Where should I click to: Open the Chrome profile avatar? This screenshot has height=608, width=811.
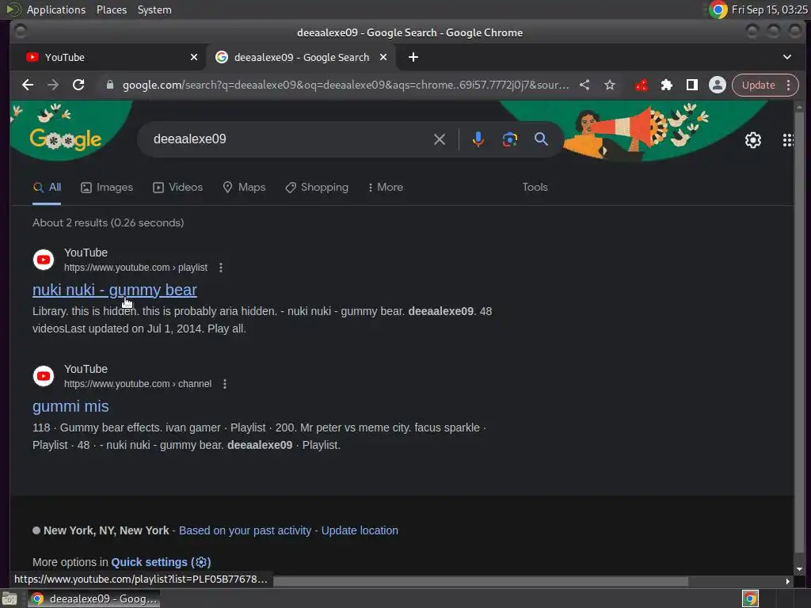pyautogui.click(x=717, y=85)
